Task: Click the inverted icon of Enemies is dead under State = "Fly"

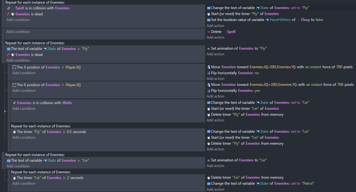Action: coord(8,55)
